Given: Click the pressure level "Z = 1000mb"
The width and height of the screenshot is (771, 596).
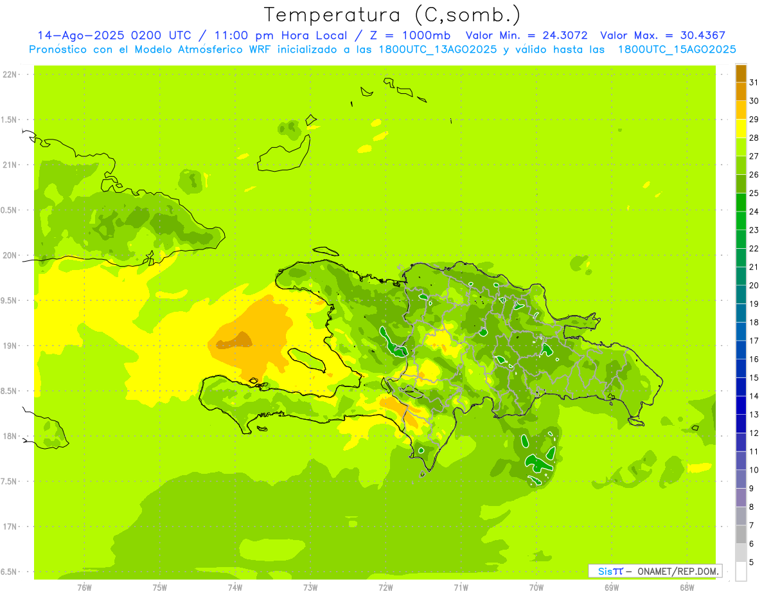Looking at the screenshot, I should coord(410,35).
